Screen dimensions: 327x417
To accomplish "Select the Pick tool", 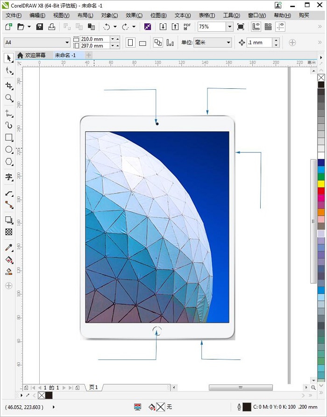I will click(9, 58).
